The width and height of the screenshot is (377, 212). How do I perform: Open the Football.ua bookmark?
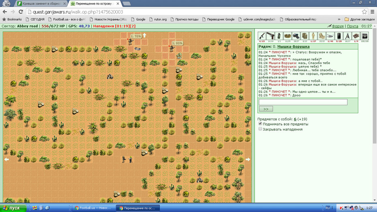(x=67, y=19)
